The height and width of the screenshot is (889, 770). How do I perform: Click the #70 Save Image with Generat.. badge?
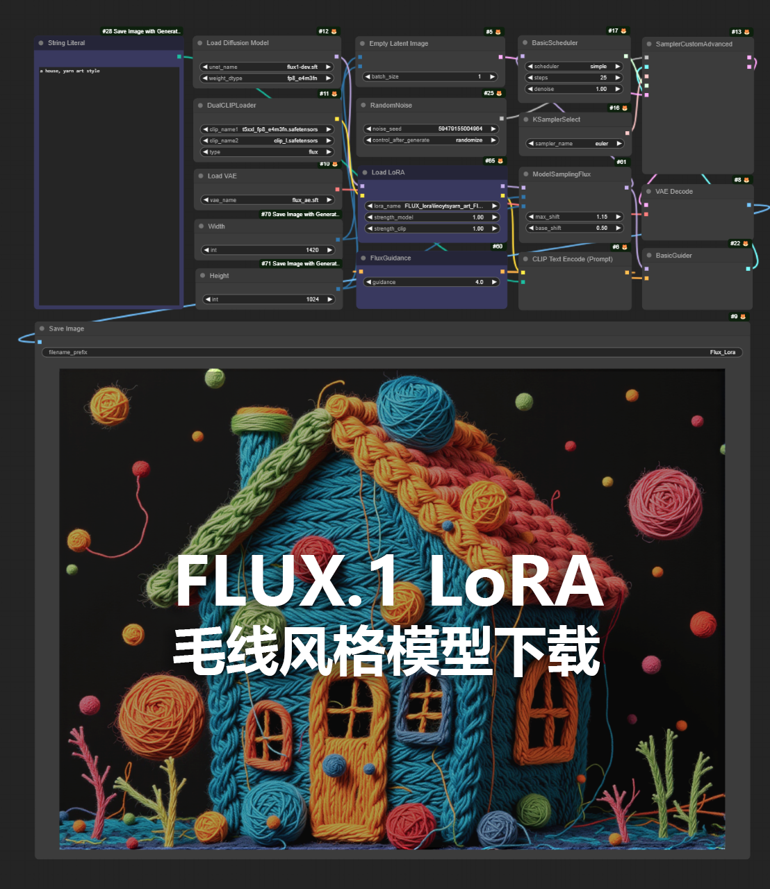pyautogui.click(x=300, y=214)
